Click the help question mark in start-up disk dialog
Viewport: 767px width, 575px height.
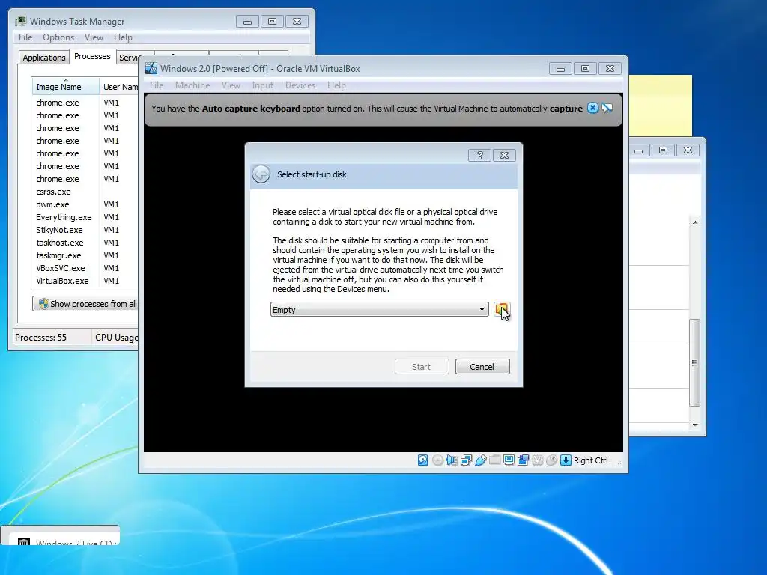click(x=479, y=156)
